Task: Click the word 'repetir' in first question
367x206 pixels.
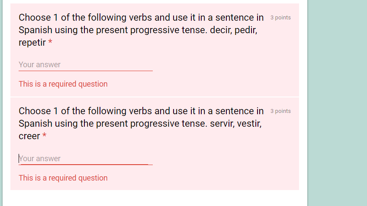Action: (x=32, y=43)
